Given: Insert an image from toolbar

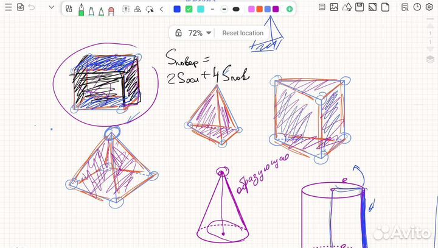Looking at the screenshot, I should click(x=334, y=7).
